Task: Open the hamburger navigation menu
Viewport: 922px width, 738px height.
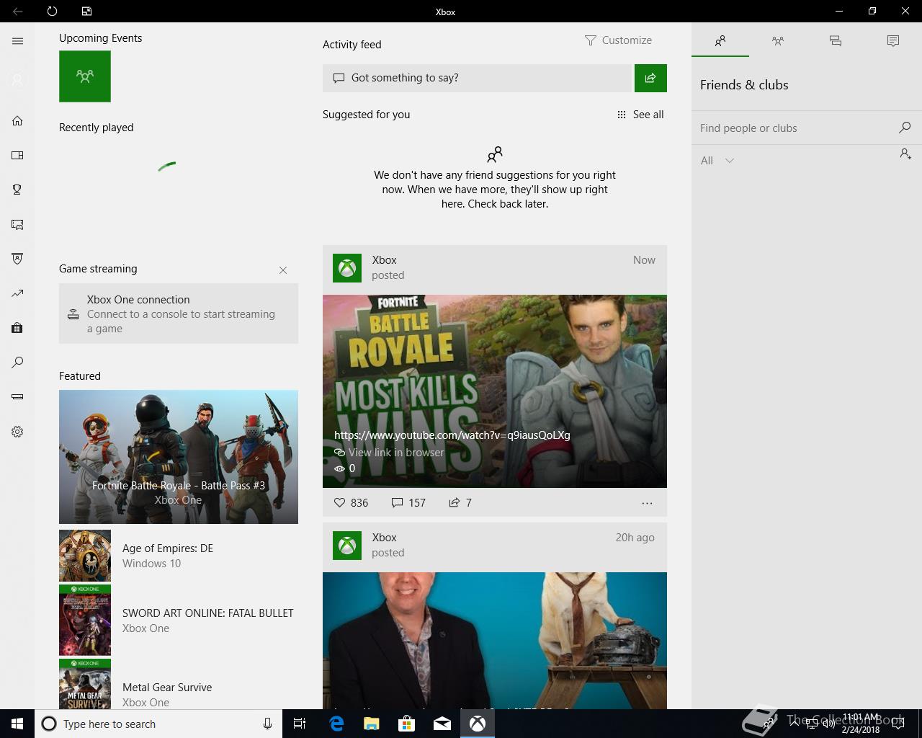Action: 17,41
